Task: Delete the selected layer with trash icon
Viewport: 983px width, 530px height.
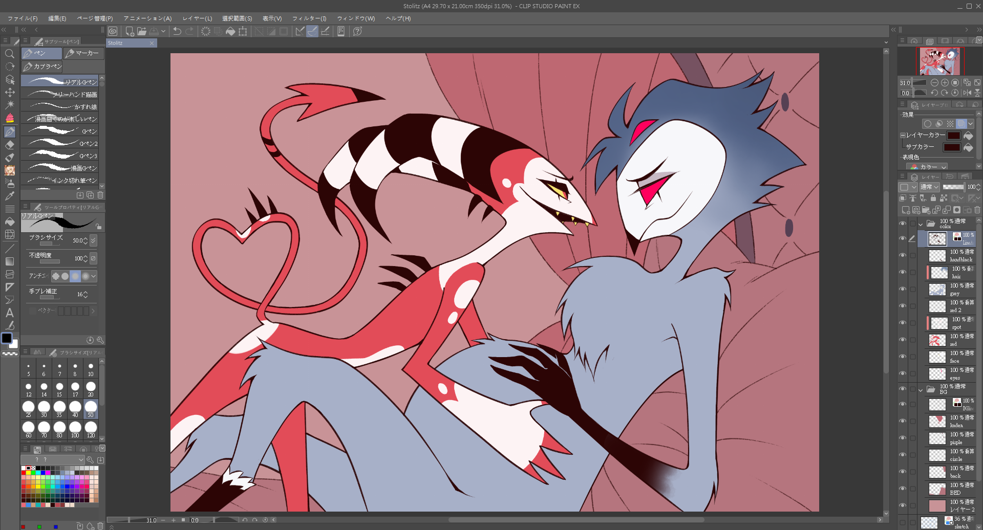Action: 977,210
